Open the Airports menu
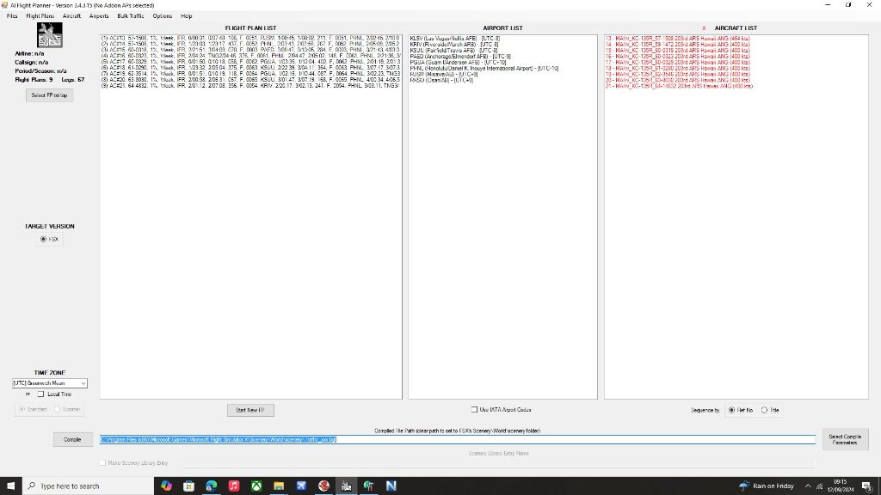 tap(99, 16)
